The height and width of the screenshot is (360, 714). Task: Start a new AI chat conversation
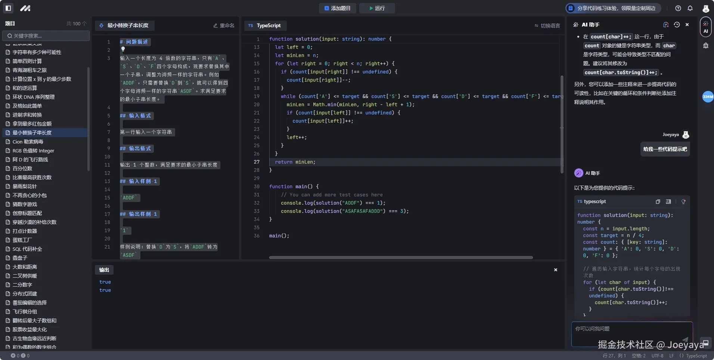pos(666,25)
